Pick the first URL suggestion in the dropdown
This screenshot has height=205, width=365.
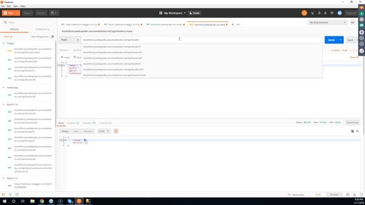[x=201, y=47]
